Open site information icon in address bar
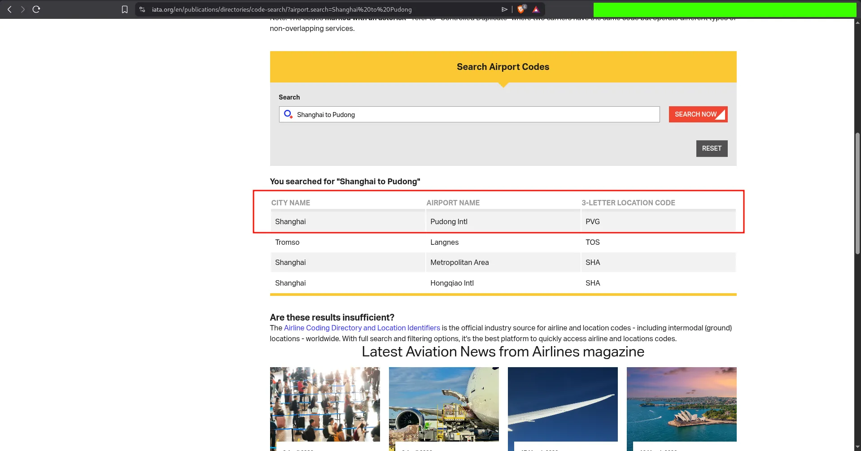The image size is (861, 451). click(x=142, y=9)
